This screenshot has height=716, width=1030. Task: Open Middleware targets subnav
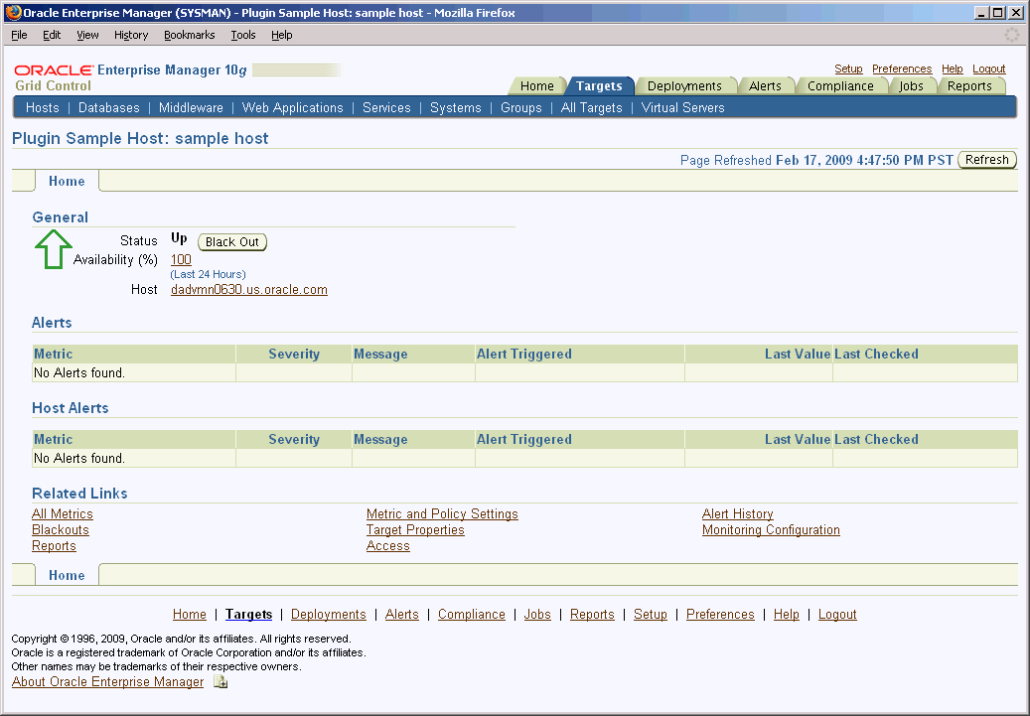pos(191,107)
